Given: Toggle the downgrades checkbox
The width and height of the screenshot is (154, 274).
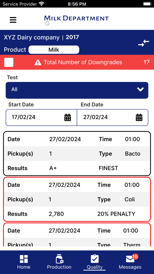Looking at the screenshot, I should [x=9, y=62].
